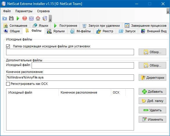Switch to the Языки tab
170x136 pixels.
click(40, 26)
